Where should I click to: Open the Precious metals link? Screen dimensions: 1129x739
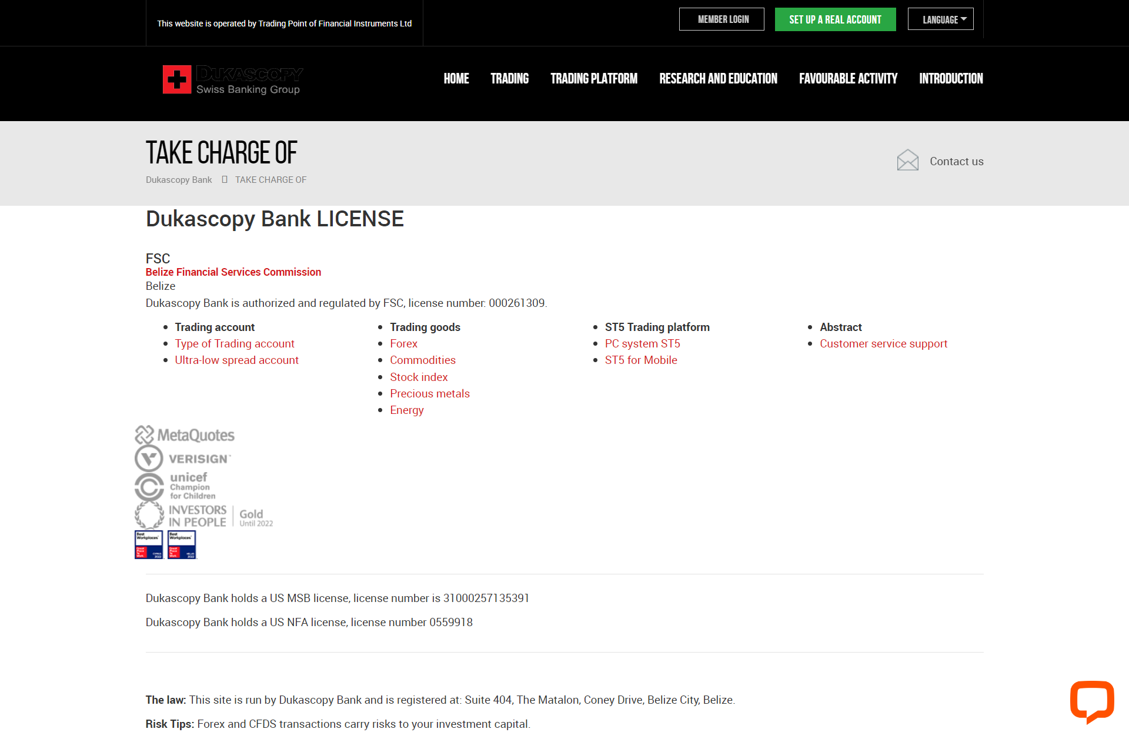tap(430, 393)
